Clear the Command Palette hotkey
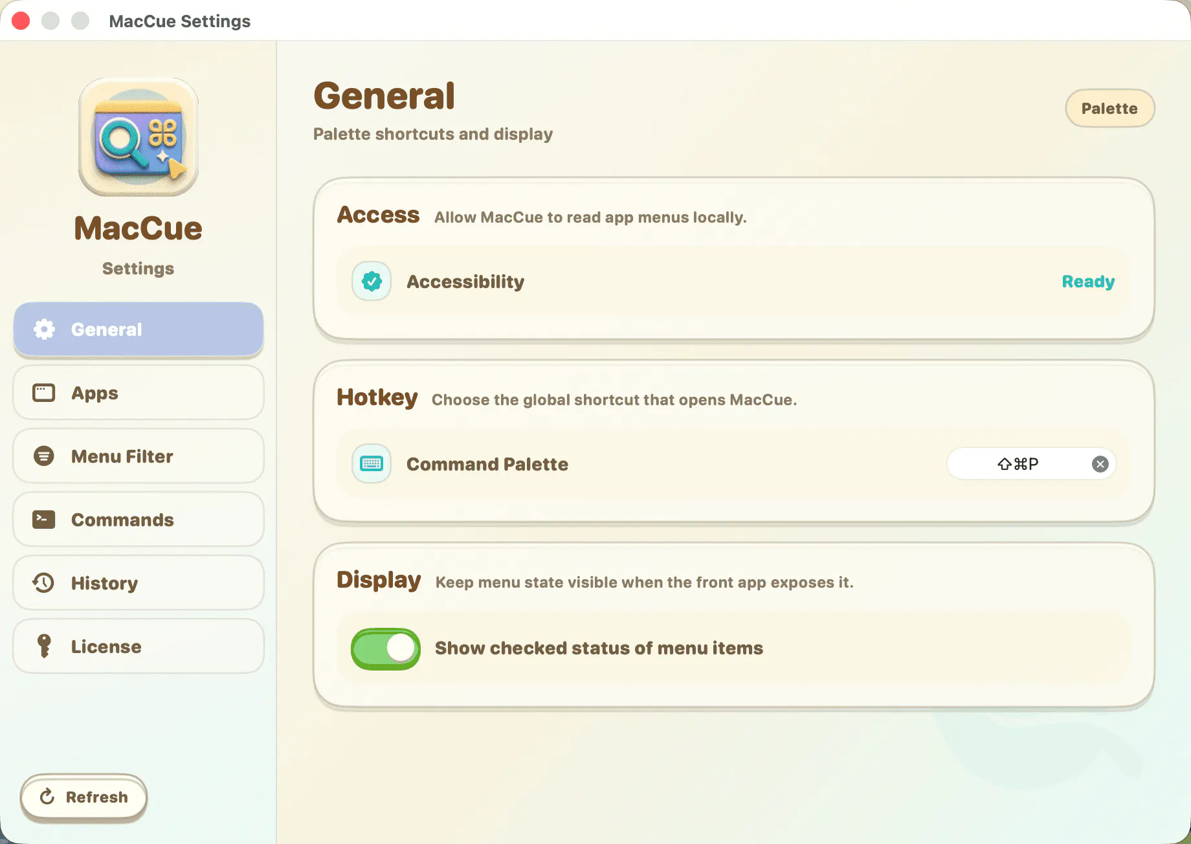Viewport: 1191px width, 844px height. 1100,464
